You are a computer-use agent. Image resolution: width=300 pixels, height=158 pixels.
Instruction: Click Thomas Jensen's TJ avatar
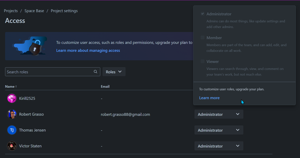point(12,130)
